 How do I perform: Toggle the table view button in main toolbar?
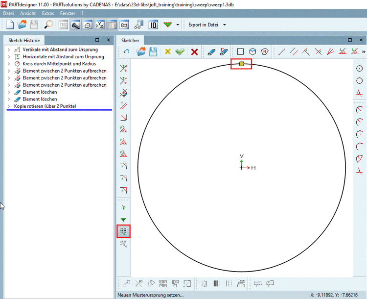click(112, 25)
